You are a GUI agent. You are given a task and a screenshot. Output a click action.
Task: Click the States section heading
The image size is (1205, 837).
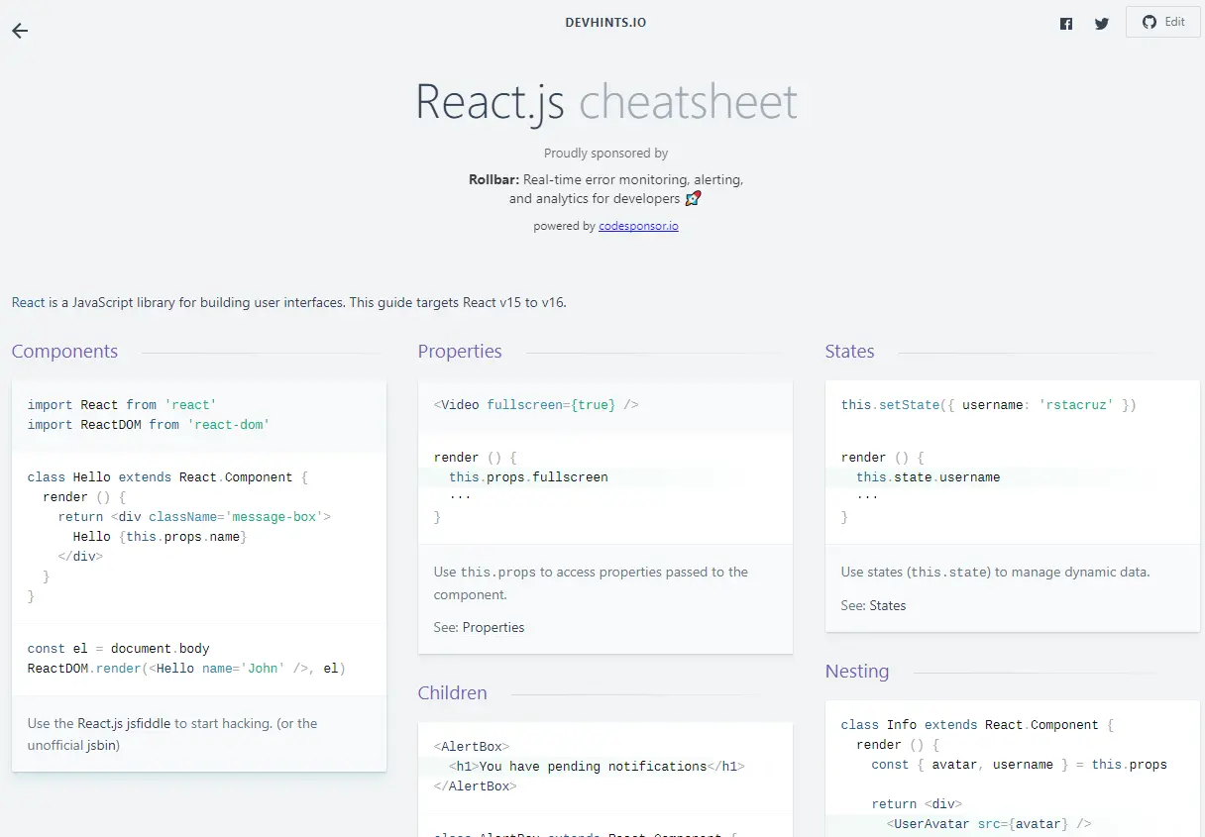(849, 352)
